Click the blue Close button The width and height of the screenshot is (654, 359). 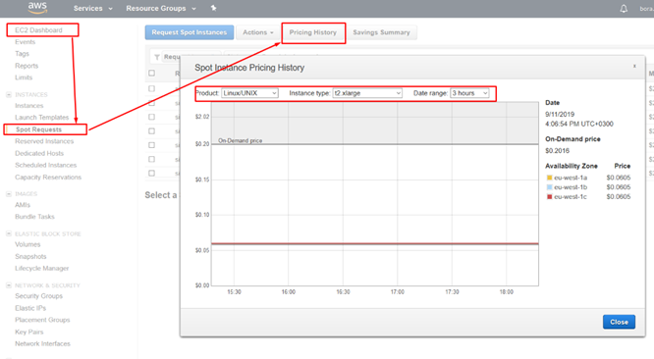click(619, 322)
